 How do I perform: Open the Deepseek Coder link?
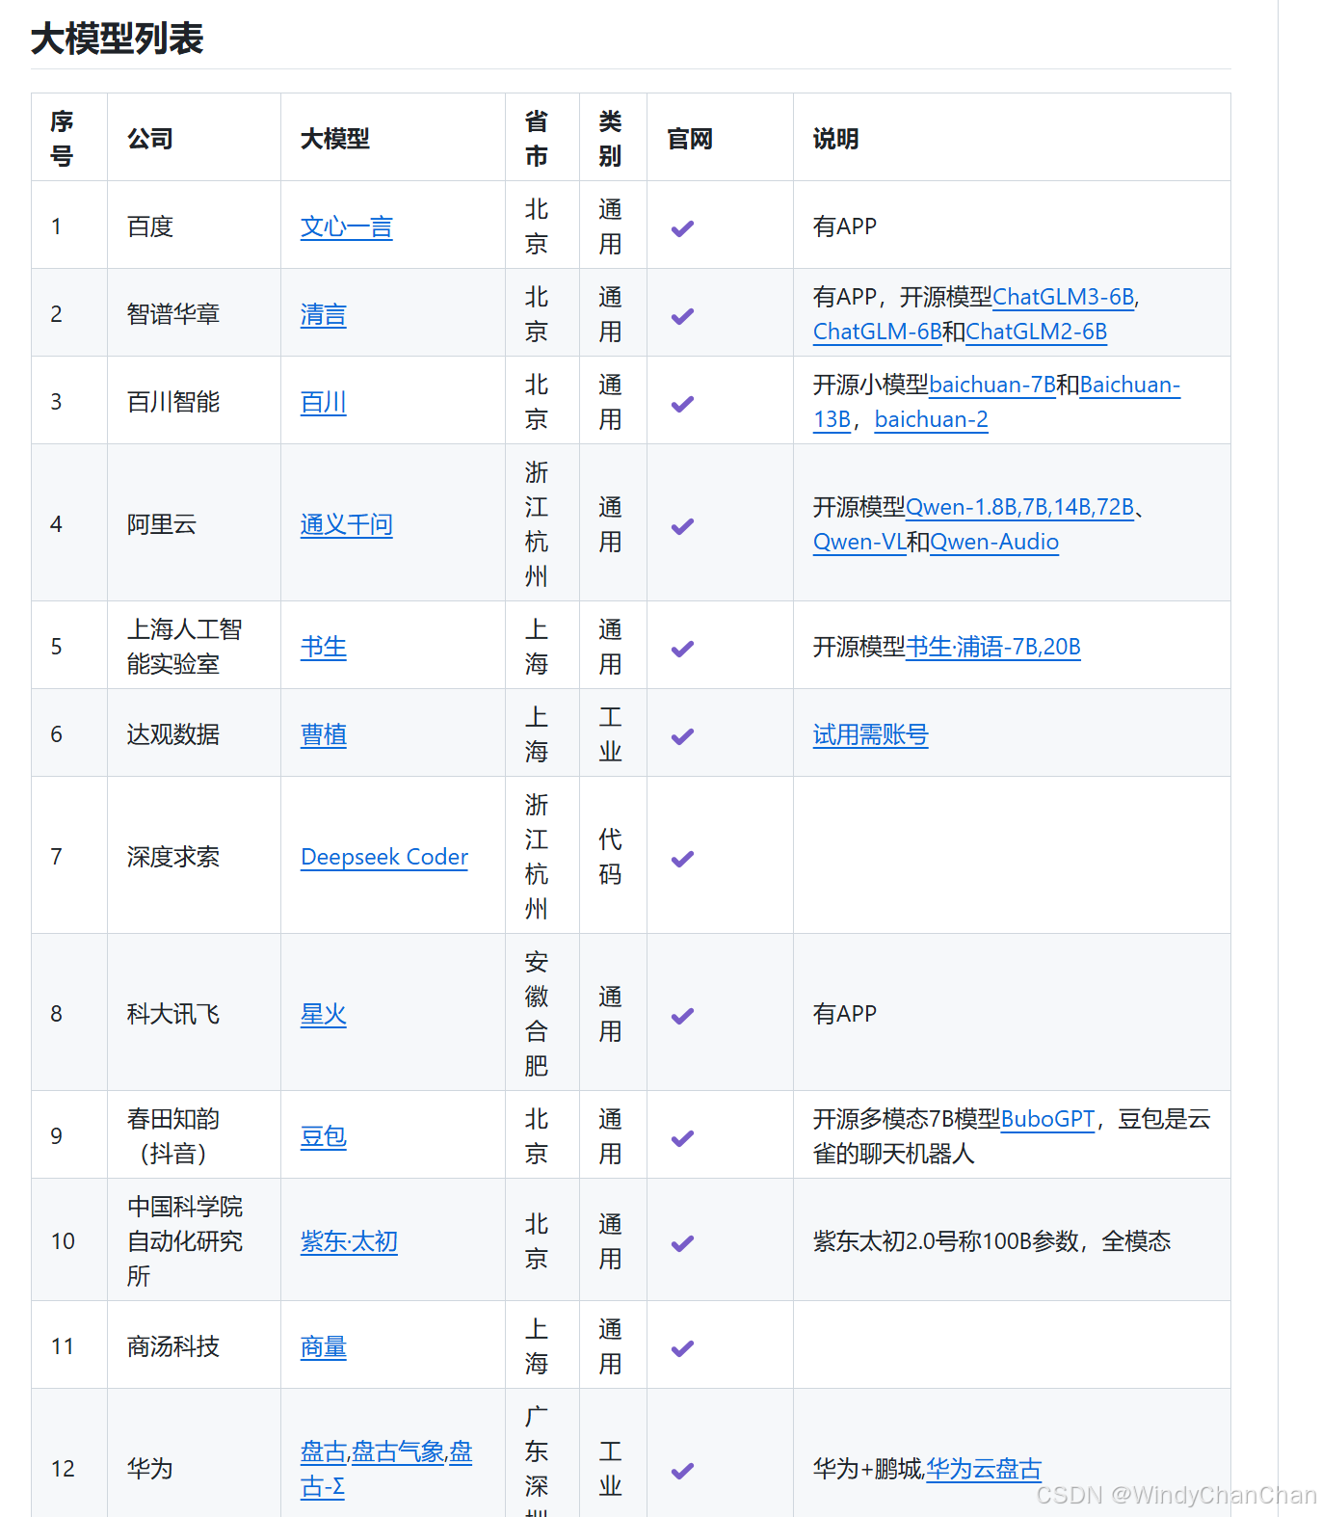click(x=384, y=858)
